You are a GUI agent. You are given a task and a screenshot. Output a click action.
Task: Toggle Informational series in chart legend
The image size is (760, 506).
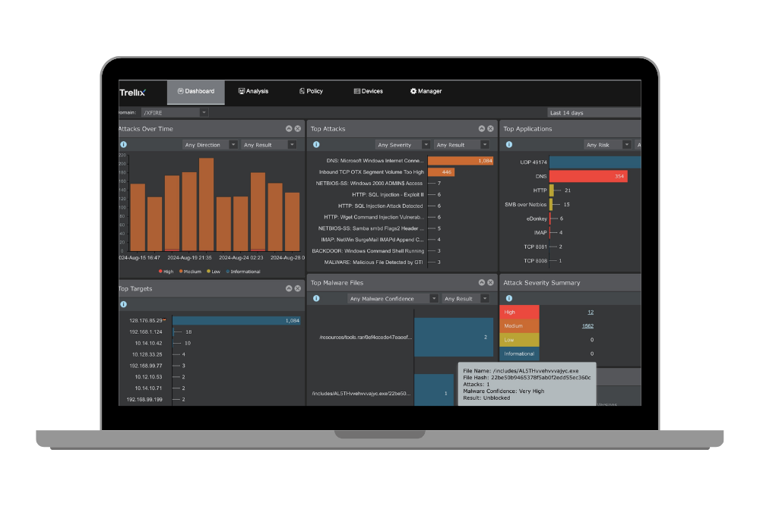point(243,272)
